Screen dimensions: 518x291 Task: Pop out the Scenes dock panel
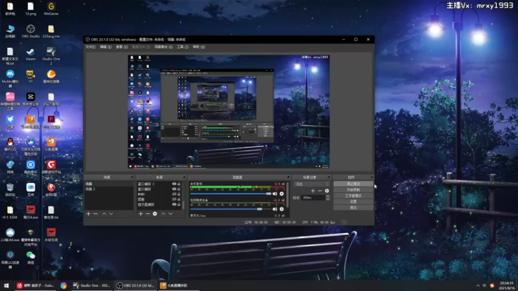point(132,177)
